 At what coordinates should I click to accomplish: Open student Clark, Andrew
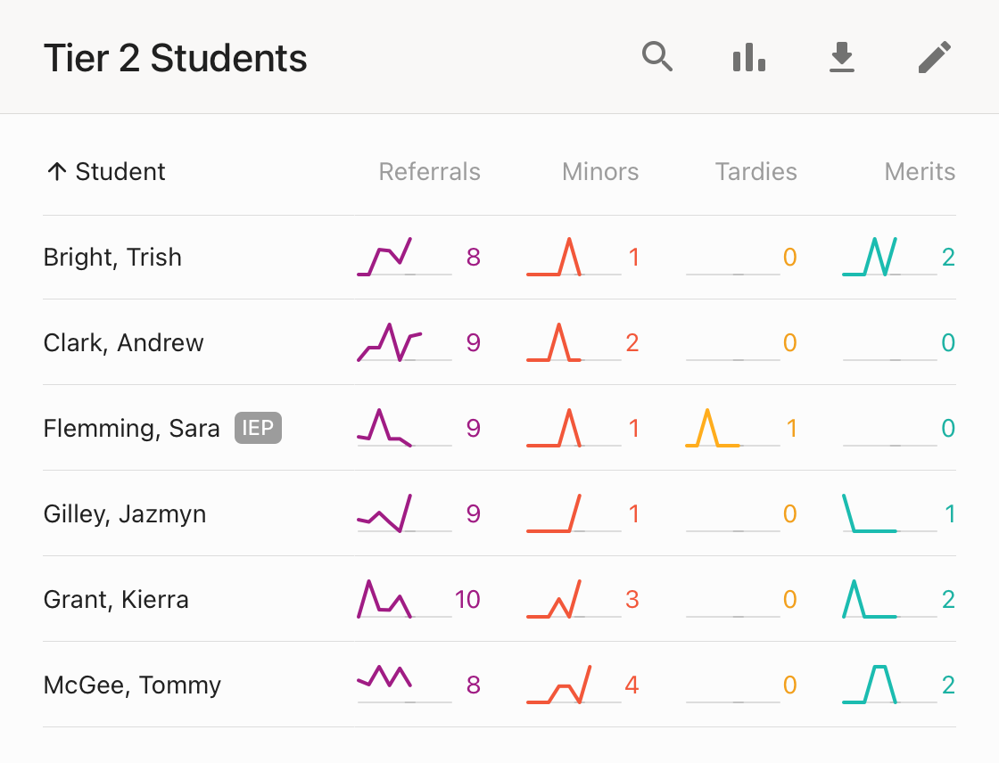123,343
